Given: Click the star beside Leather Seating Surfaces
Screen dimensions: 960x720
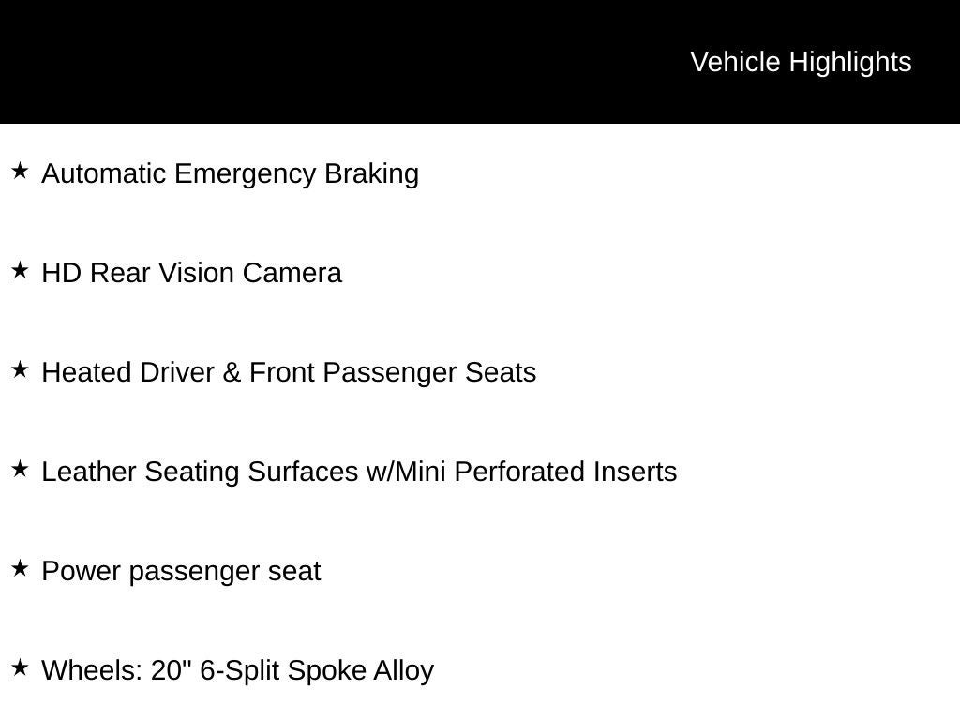Looking at the screenshot, I should 20,470.
